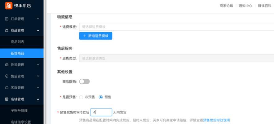Open the 赚钱百科 link
Screen dimensions: 274x124
tap(265, 6)
